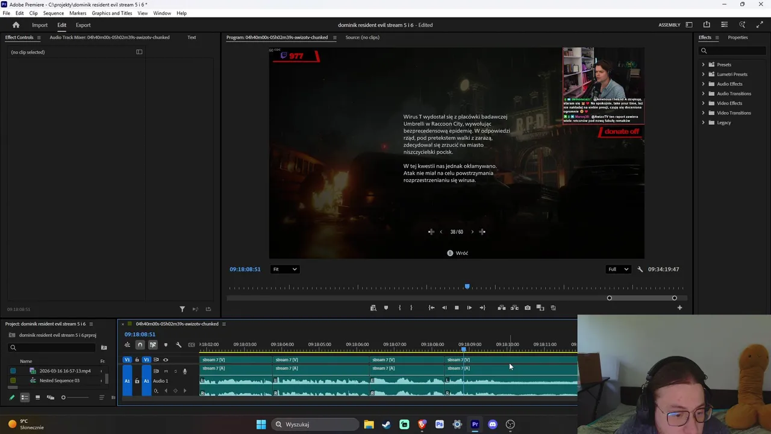771x434 pixels.
Task: Add a marker to the timeline
Action: click(x=166, y=345)
